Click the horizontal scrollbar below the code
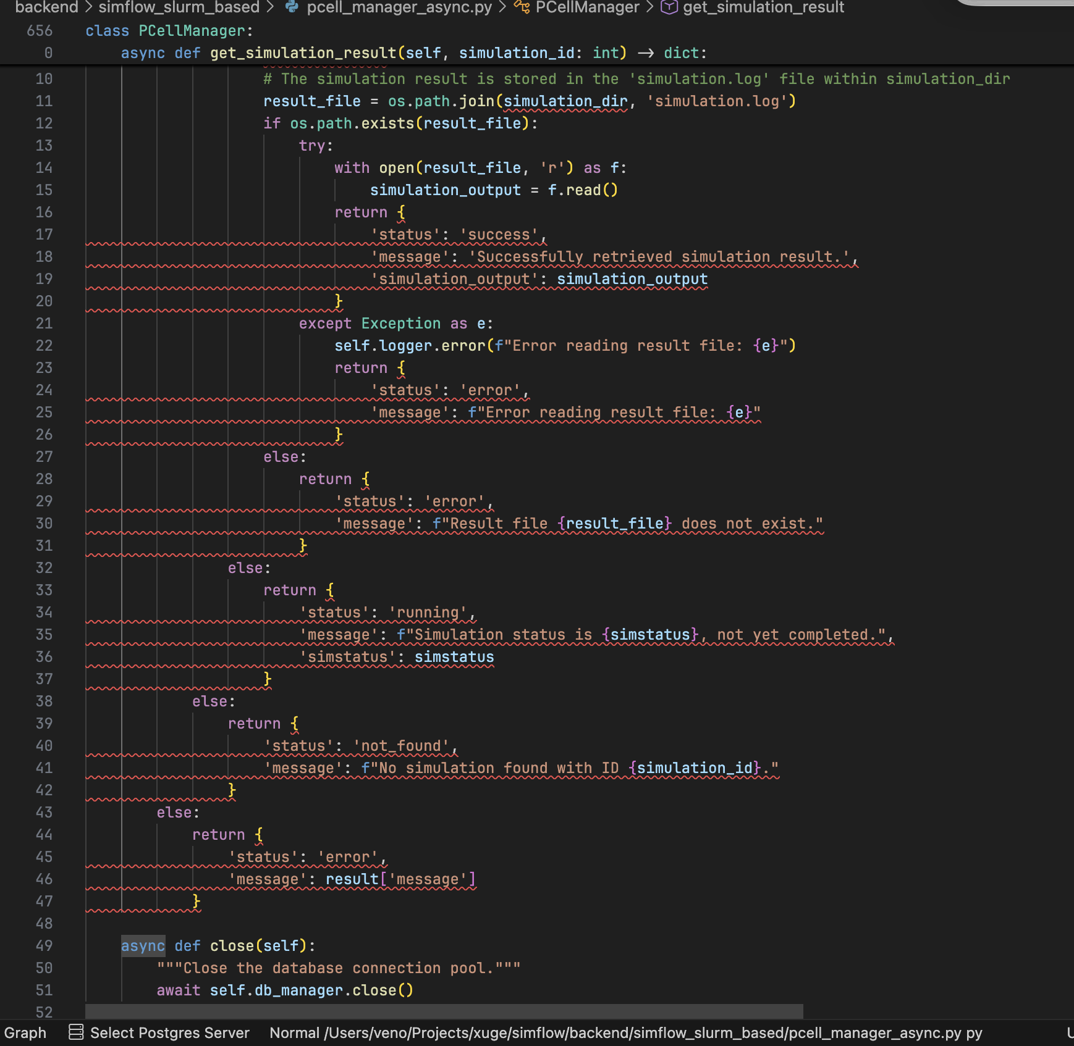The width and height of the screenshot is (1074, 1046). (x=444, y=1011)
